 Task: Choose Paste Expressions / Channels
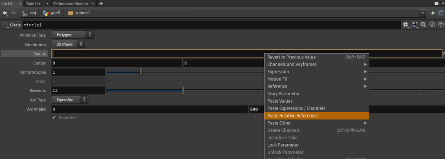(x=316, y=108)
